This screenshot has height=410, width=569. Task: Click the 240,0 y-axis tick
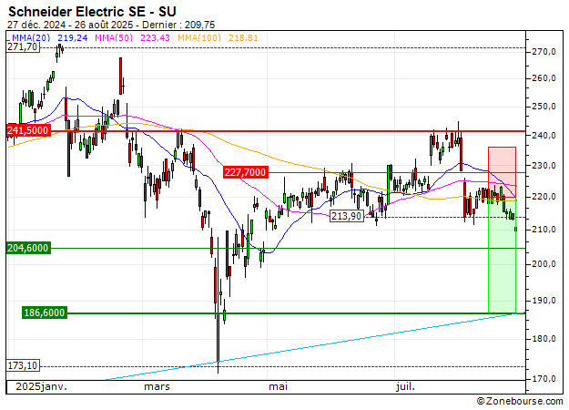pyautogui.click(x=544, y=136)
